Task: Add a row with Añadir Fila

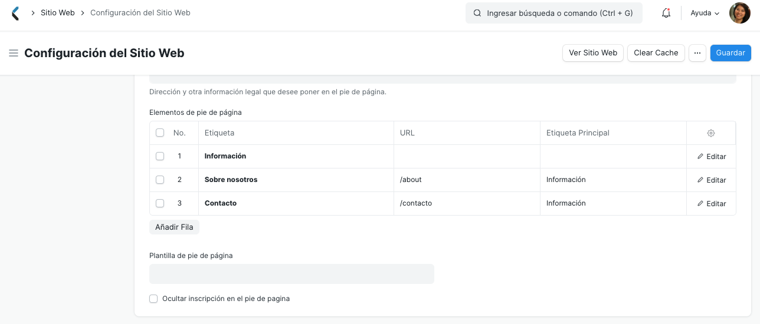Action: click(x=174, y=227)
